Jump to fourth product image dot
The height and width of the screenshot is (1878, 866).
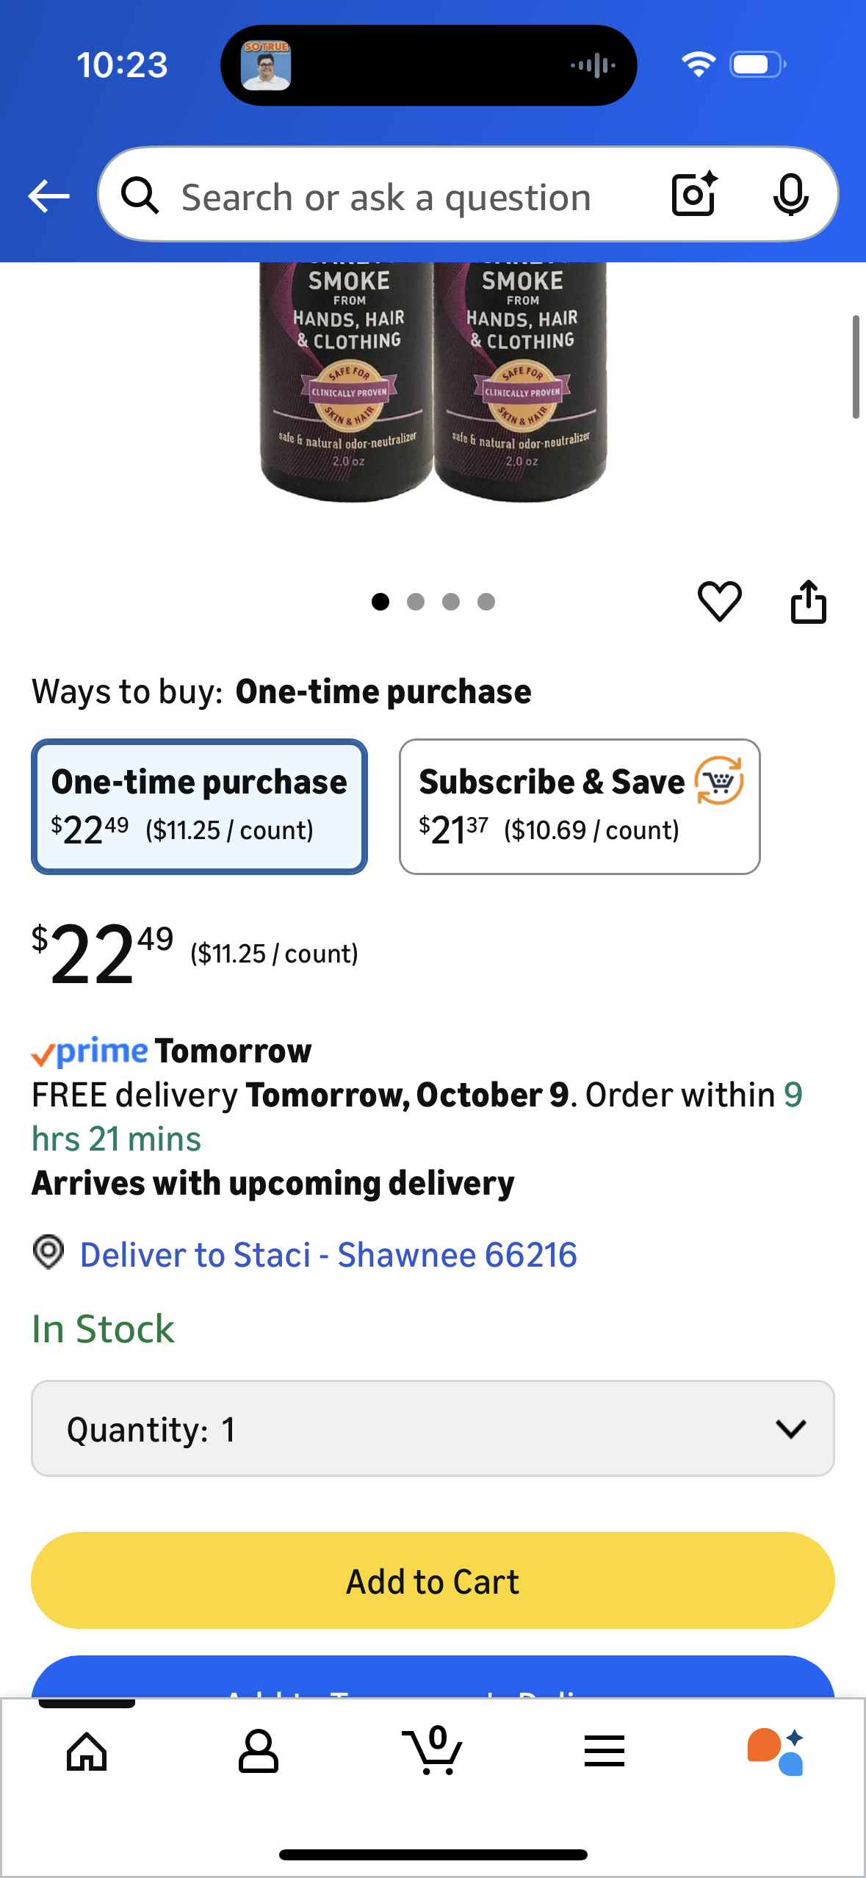coord(486,602)
